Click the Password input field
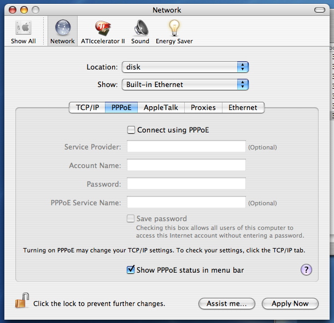Screen dimensions: 334x323 click(186, 183)
